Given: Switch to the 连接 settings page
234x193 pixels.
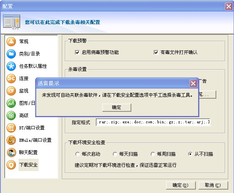Looking at the screenshot, I should coord(24,79).
